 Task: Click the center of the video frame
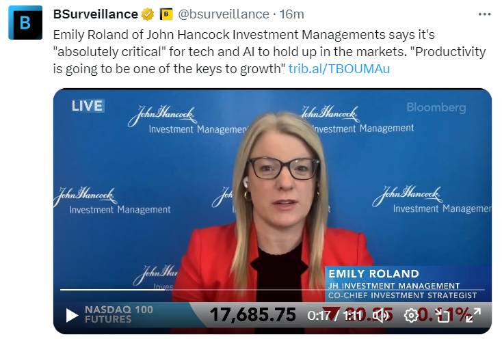pos(272,211)
